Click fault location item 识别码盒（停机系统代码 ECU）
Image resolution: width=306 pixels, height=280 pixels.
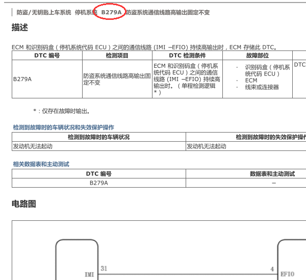(267, 70)
